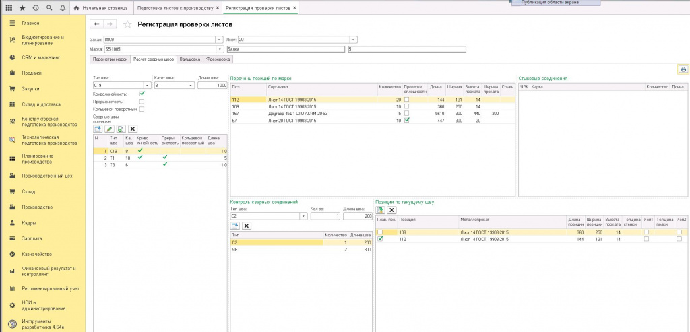Image resolution: width=690 pixels, height=332 pixels.
Task: Open Инструменты разработчика section
Action: click(43, 324)
